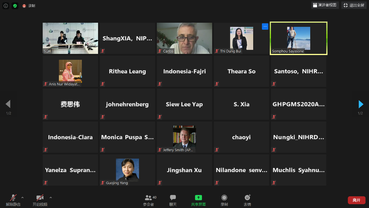The height and width of the screenshot is (208, 369).
Task: Exit full screen mode (退出全屏)
Action: click(x=354, y=5)
